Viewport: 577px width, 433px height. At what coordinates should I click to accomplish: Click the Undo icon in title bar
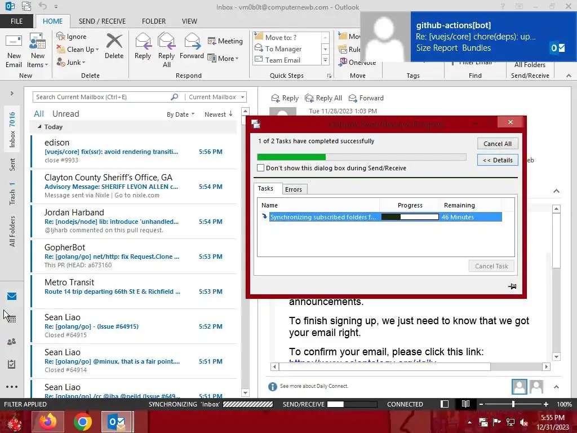[x=43, y=6]
